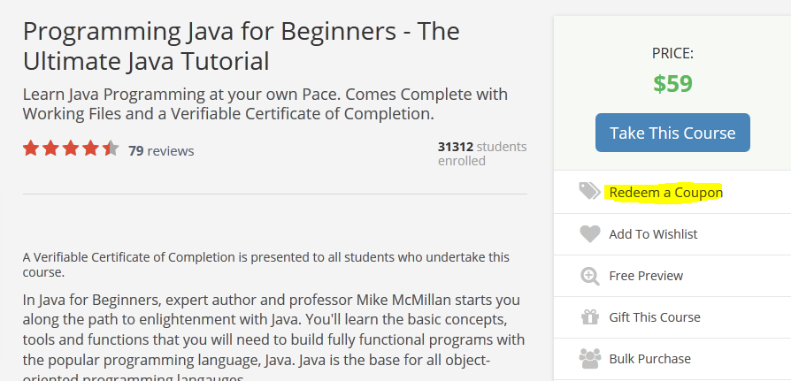Image resolution: width=791 pixels, height=381 pixels.
Task: Click the third red rating star
Action: (71, 149)
